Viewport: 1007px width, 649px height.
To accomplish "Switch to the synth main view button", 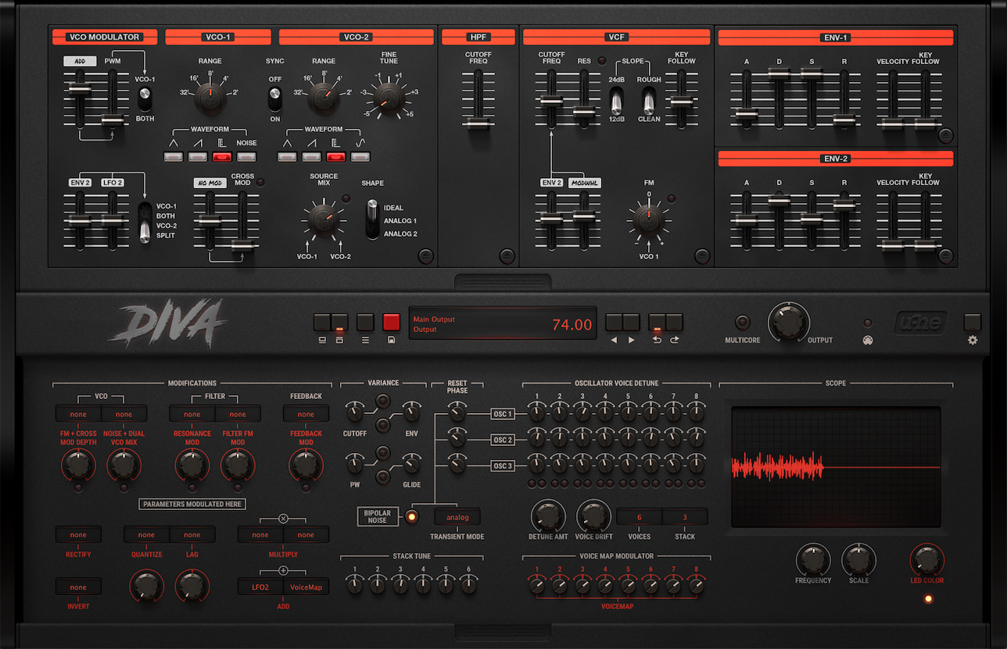I will (x=322, y=323).
